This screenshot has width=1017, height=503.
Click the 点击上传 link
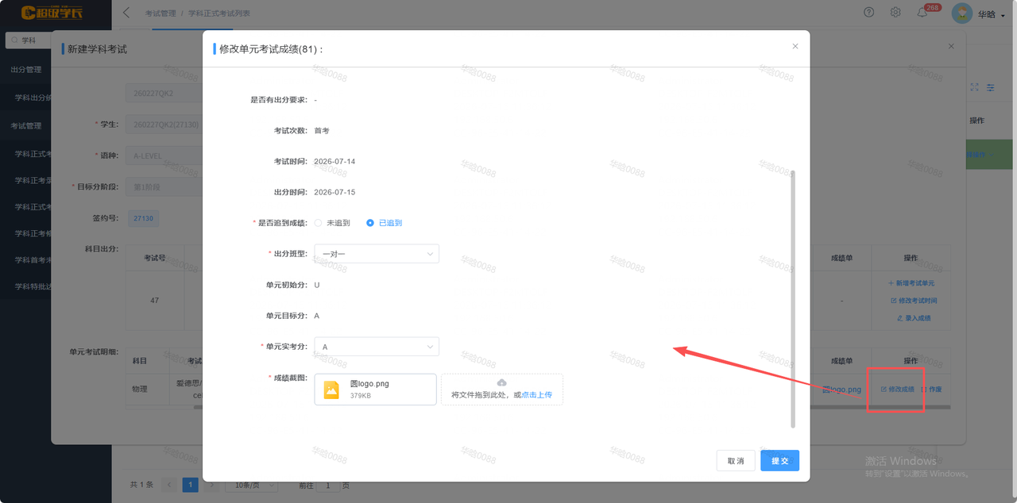click(x=536, y=394)
